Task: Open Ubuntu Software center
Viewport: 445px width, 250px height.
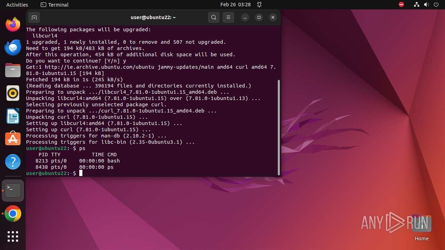Action: point(13,139)
